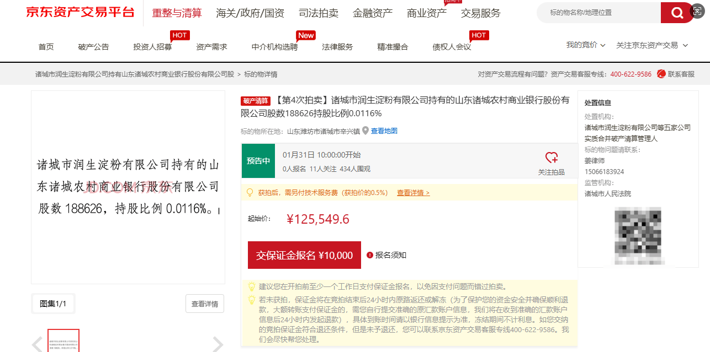Expand the 我的竞价 dropdown
Viewport: 710px width, 352px height.
[x=585, y=45]
